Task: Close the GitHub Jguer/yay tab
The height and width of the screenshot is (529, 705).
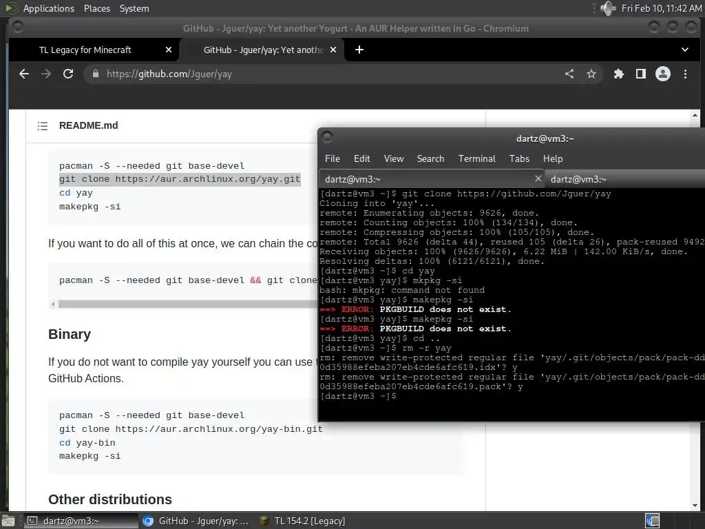Action: 333,50
